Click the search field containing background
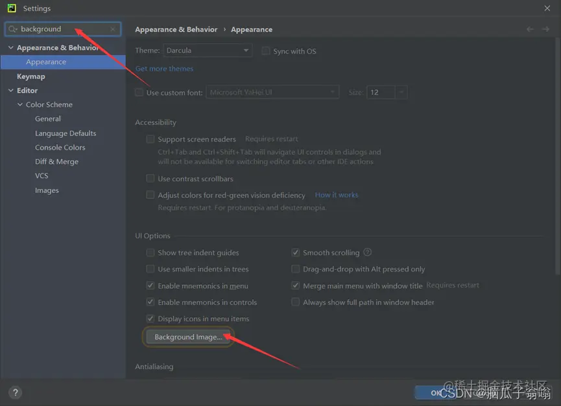 click(63, 29)
